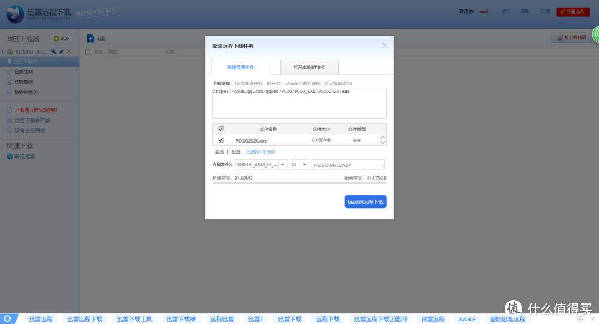599x324 pixels.
Task: Open the 正在下载(0) downloading list
Action: point(40,62)
